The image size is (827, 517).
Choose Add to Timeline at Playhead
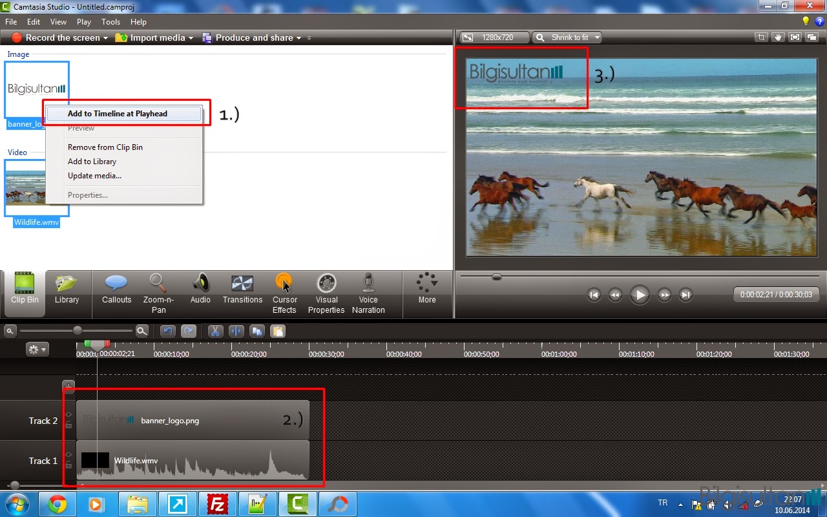click(x=123, y=114)
